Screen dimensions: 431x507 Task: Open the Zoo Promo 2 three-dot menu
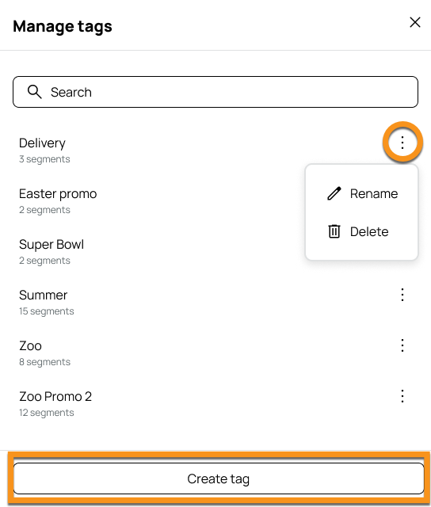click(402, 396)
